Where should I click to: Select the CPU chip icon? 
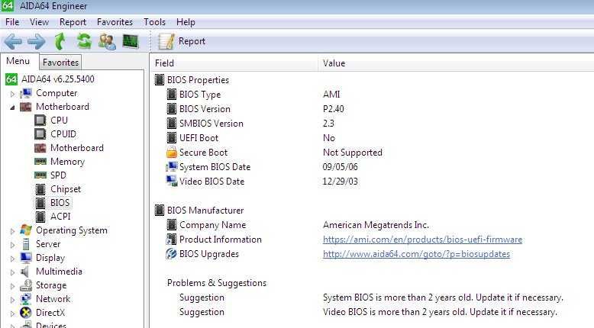[40, 121]
